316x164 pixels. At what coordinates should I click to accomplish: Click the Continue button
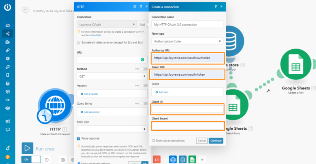pos(216,140)
